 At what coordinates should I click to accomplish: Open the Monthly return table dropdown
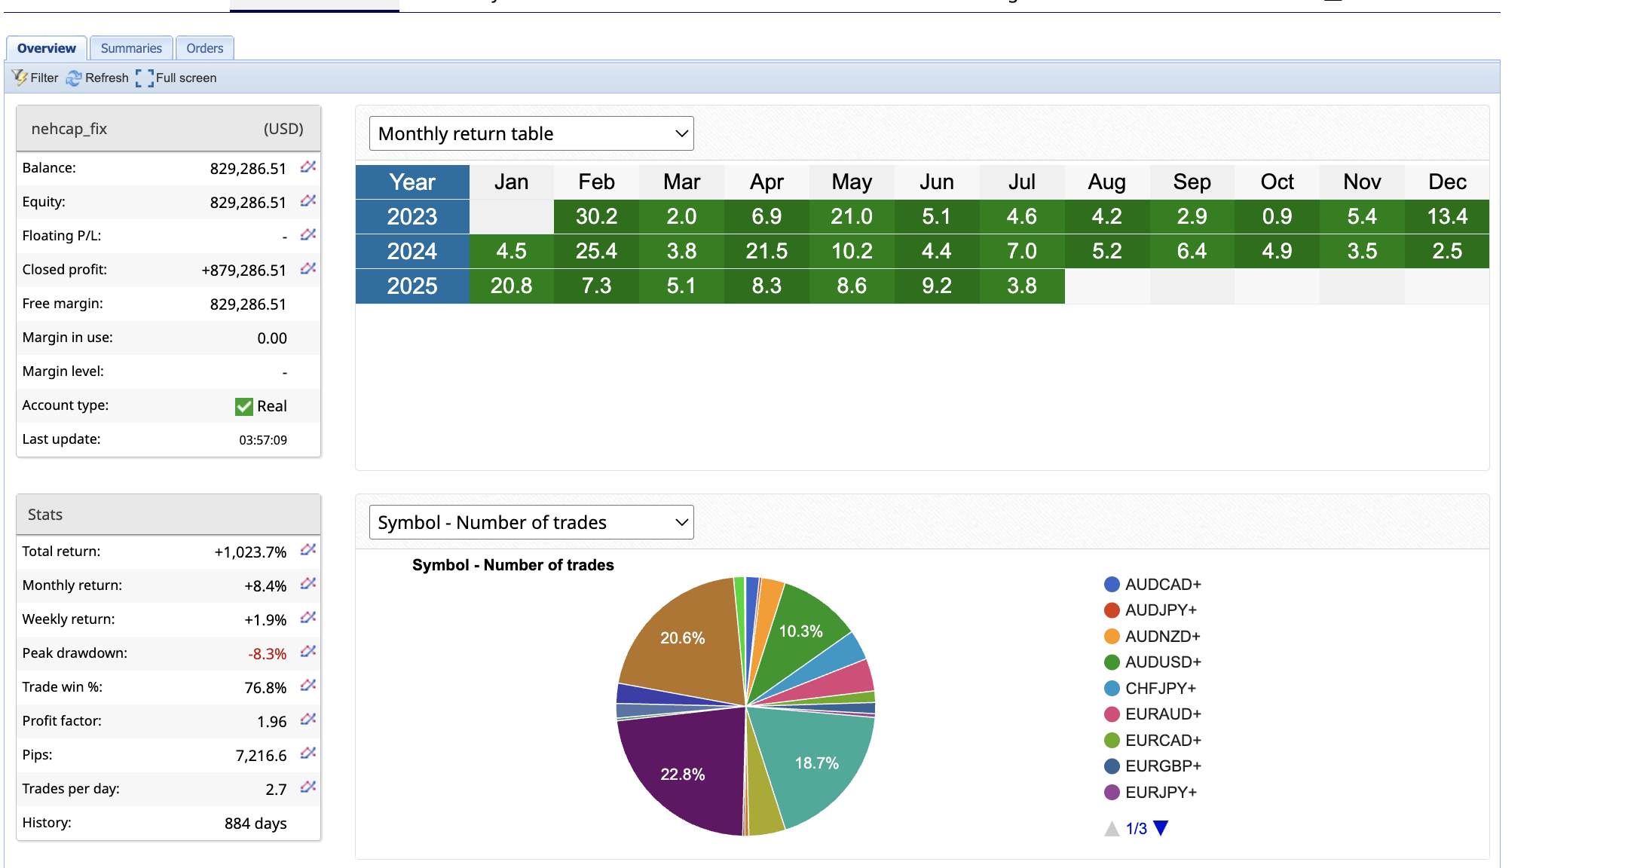click(x=531, y=133)
